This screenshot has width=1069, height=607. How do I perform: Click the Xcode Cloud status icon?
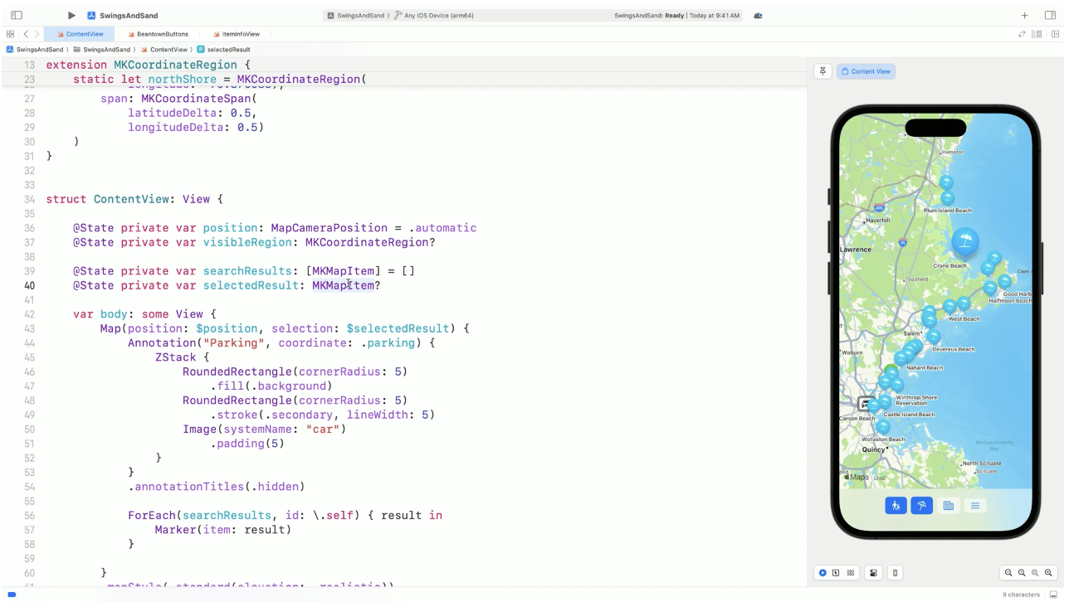[x=758, y=15]
